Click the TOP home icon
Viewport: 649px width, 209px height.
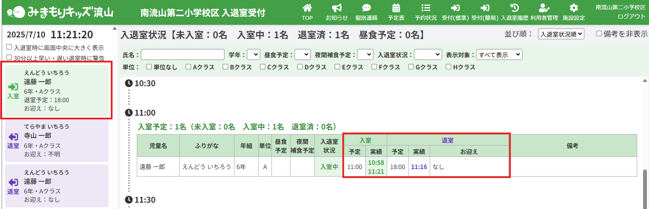[x=308, y=8]
